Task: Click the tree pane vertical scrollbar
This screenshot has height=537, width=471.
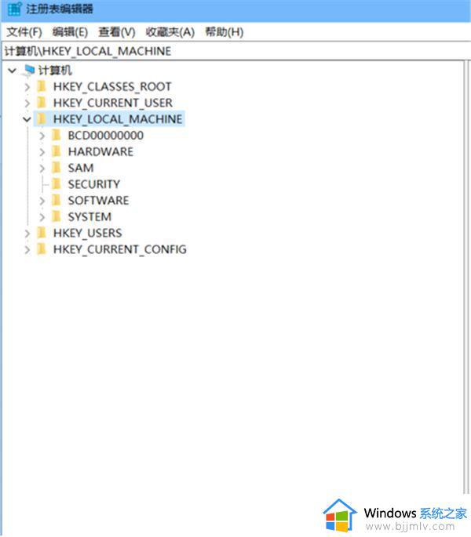Action: click(466, 278)
